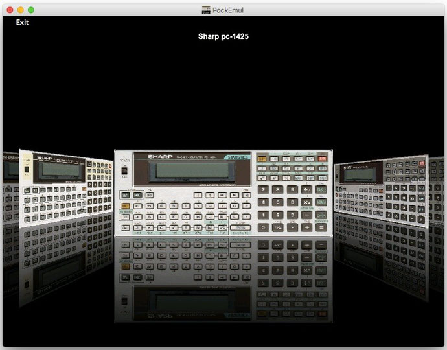Select the Sharp calculator thumbnail left of center
This screenshot has width=447, height=350.
click(x=66, y=188)
